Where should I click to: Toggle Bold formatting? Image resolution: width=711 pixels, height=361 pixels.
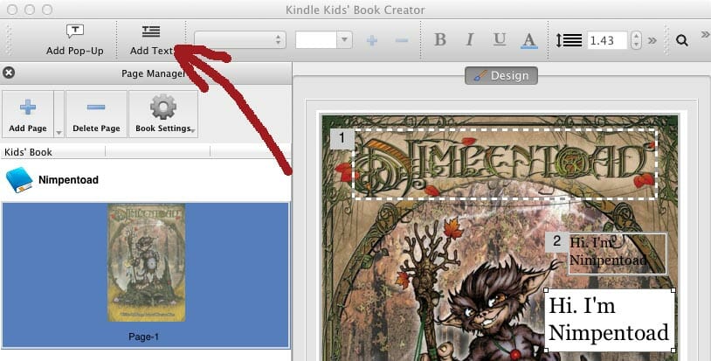click(440, 40)
